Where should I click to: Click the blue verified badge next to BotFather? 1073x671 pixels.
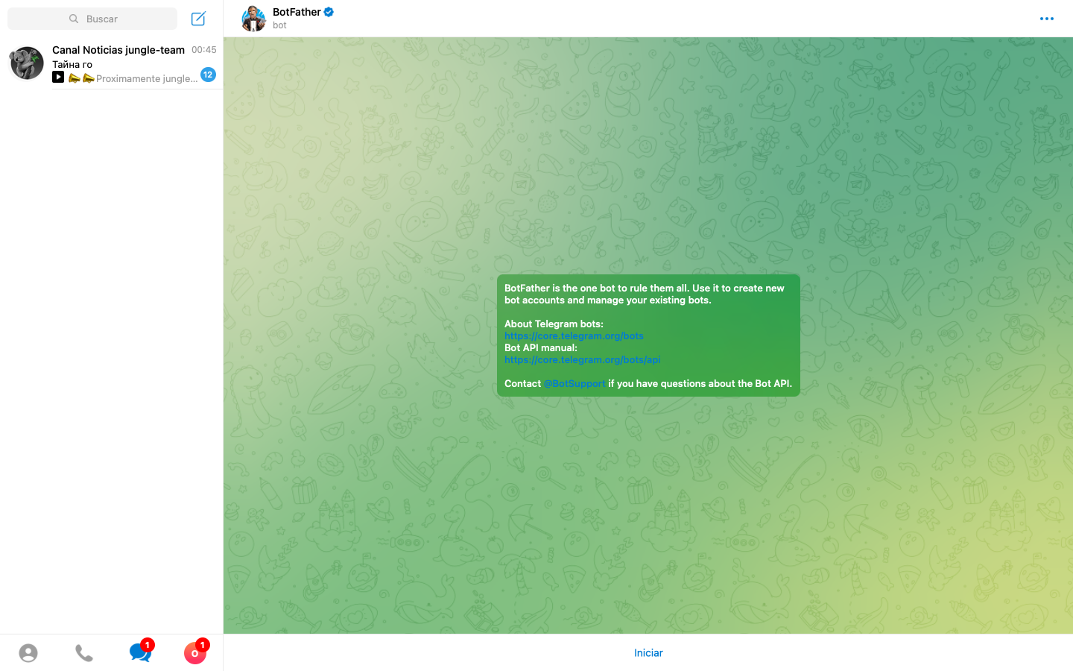coord(329,12)
